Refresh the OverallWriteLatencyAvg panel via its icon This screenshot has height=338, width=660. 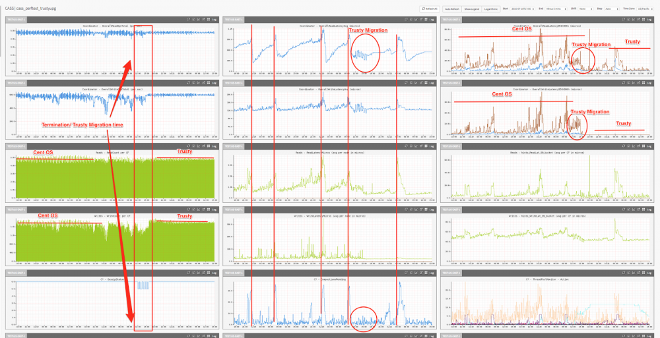[406, 83]
